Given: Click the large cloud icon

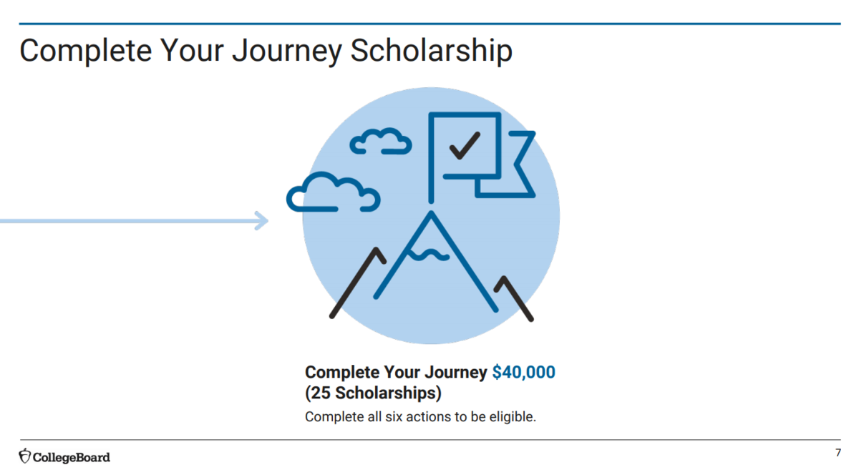Looking at the screenshot, I should click(333, 192).
